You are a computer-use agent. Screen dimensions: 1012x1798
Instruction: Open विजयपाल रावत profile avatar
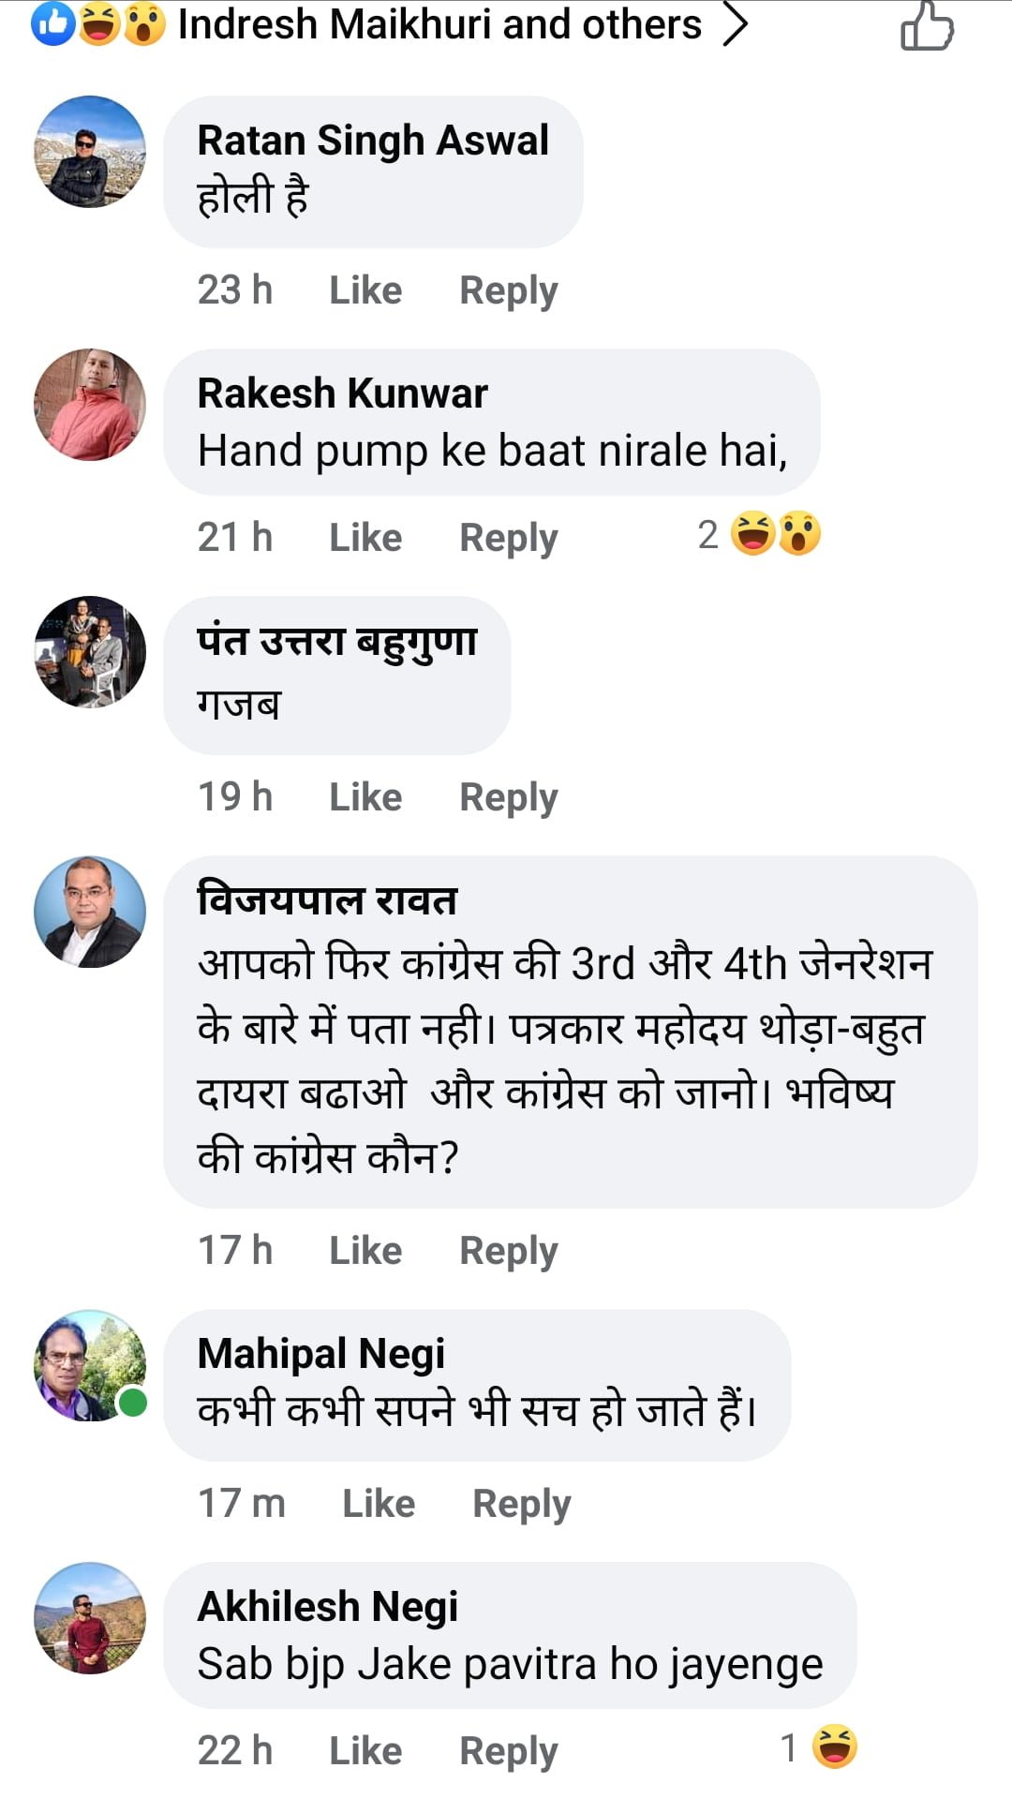click(x=90, y=912)
